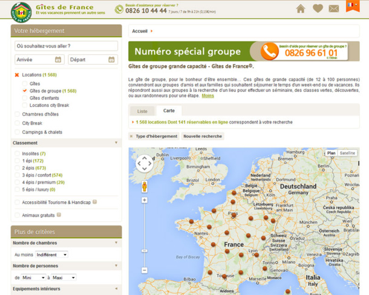The height and width of the screenshot is (295, 369).
Task: Click the Nouvelle recherche button
Action: 203,136
